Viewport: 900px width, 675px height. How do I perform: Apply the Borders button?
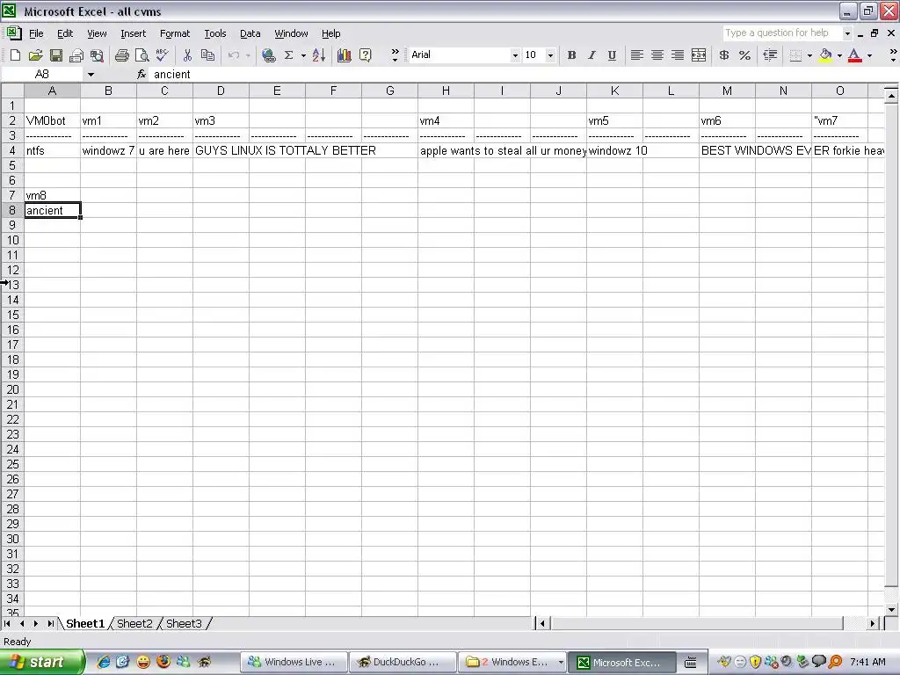(x=795, y=55)
